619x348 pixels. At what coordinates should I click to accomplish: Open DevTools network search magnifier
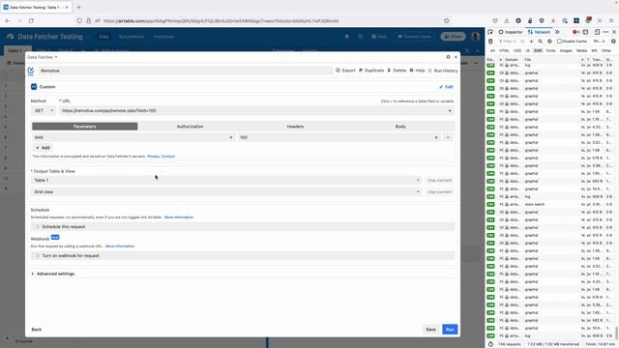pyautogui.click(x=541, y=41)
